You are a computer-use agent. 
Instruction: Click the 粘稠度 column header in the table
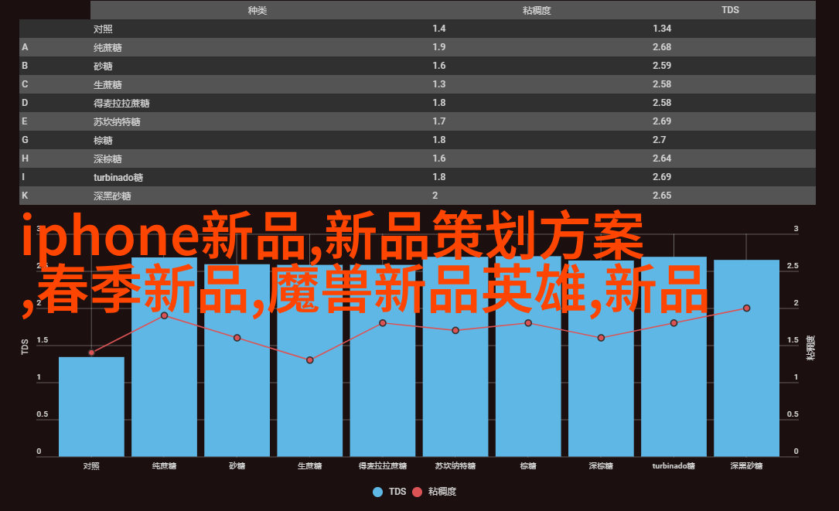click(x=537, y=10)
